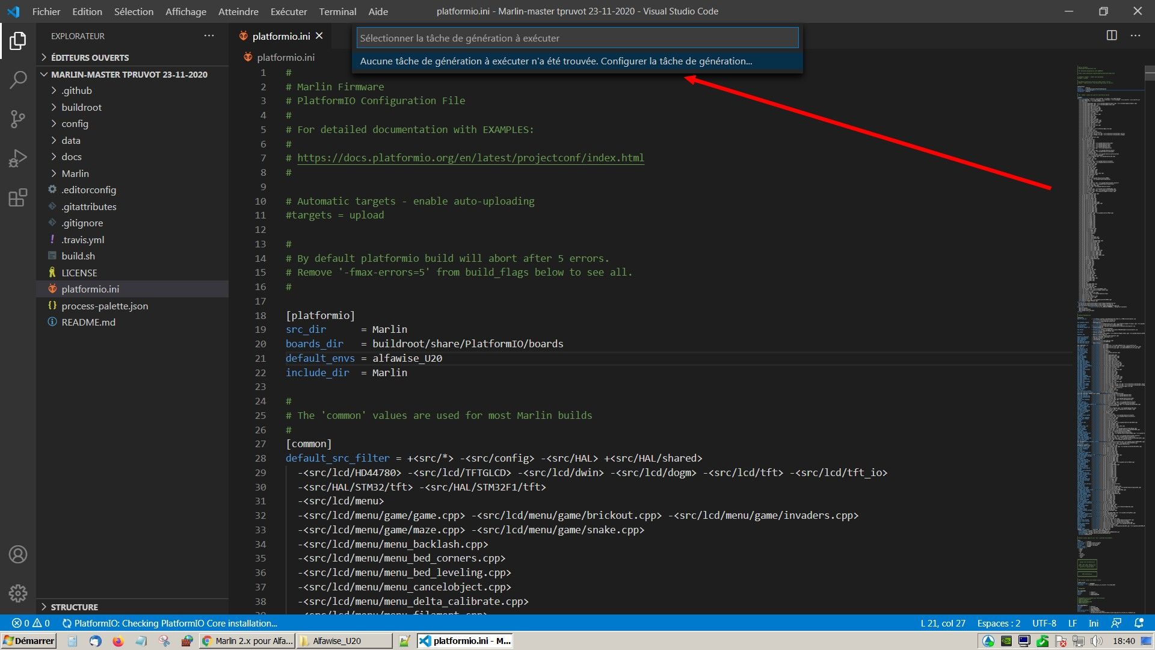Screen dimensions: 1155x650
Task: Collapse the MARLIN-MASTER TPRUVOT folder section
Action: [132, 74]
